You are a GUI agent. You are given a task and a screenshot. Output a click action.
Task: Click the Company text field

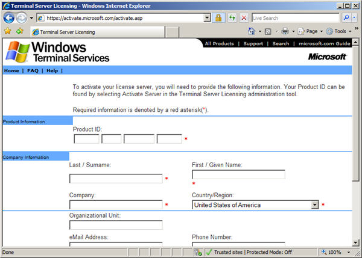pyautogui.click(x=116, y=204)
